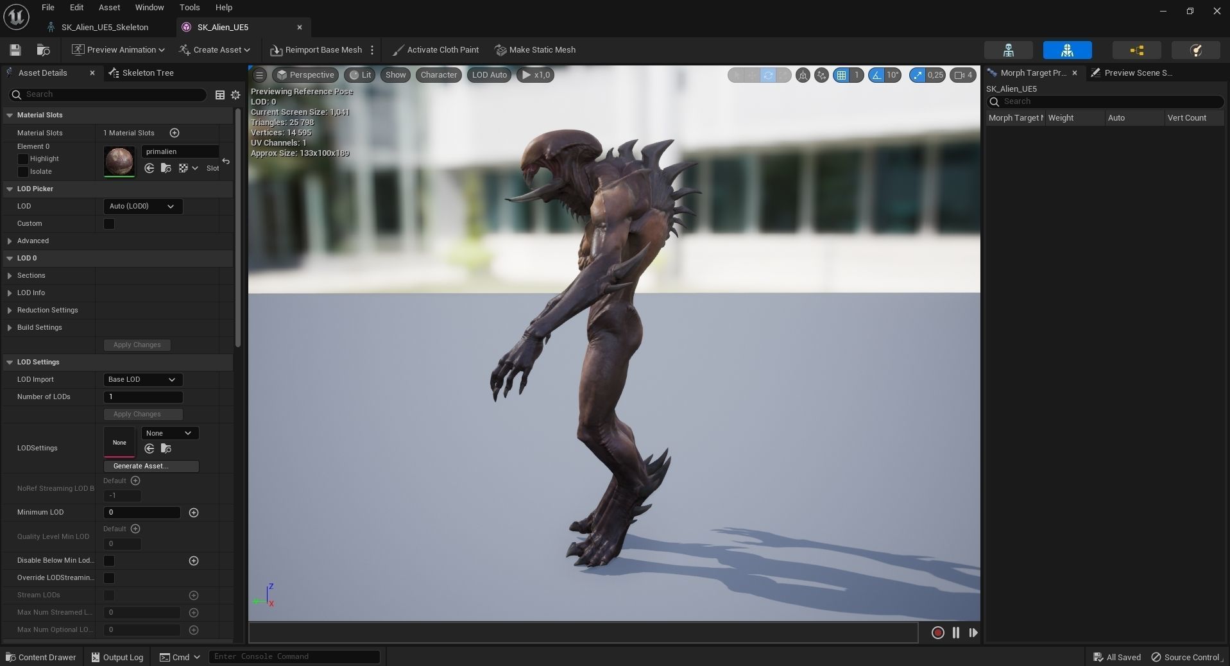Browse to LODSettings asset in Content Browser
This screenshot has width=1230, height=666.
pos(166,448)
